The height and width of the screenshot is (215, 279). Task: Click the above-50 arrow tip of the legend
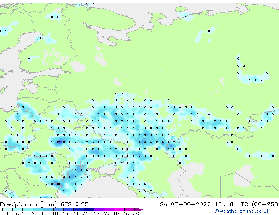point(139,209)
